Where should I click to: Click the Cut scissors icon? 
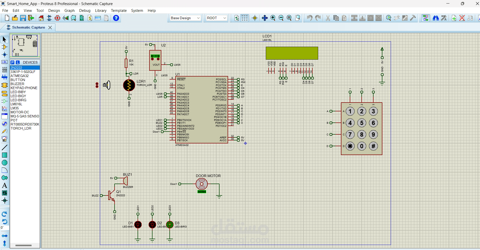(x=328, y=18)
